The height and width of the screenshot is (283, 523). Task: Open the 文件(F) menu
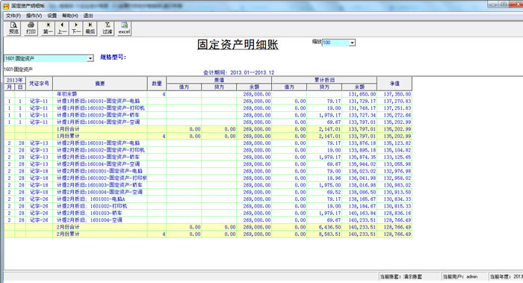pos(13,16)
